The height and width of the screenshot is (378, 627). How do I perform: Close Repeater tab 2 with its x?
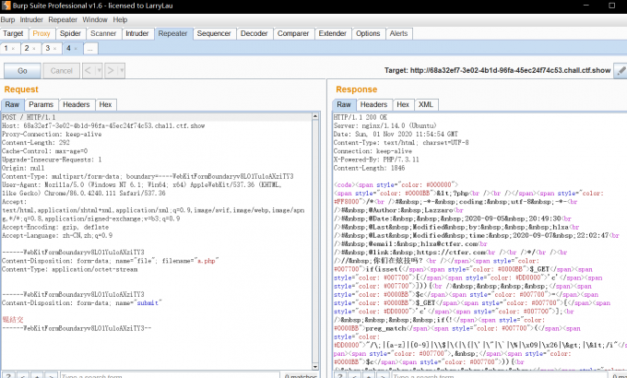(x=34, y=49)
